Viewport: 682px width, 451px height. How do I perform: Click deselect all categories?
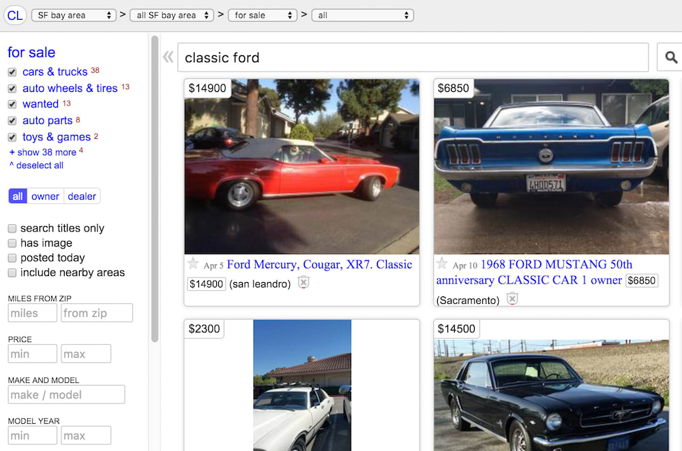pos(37,166)
